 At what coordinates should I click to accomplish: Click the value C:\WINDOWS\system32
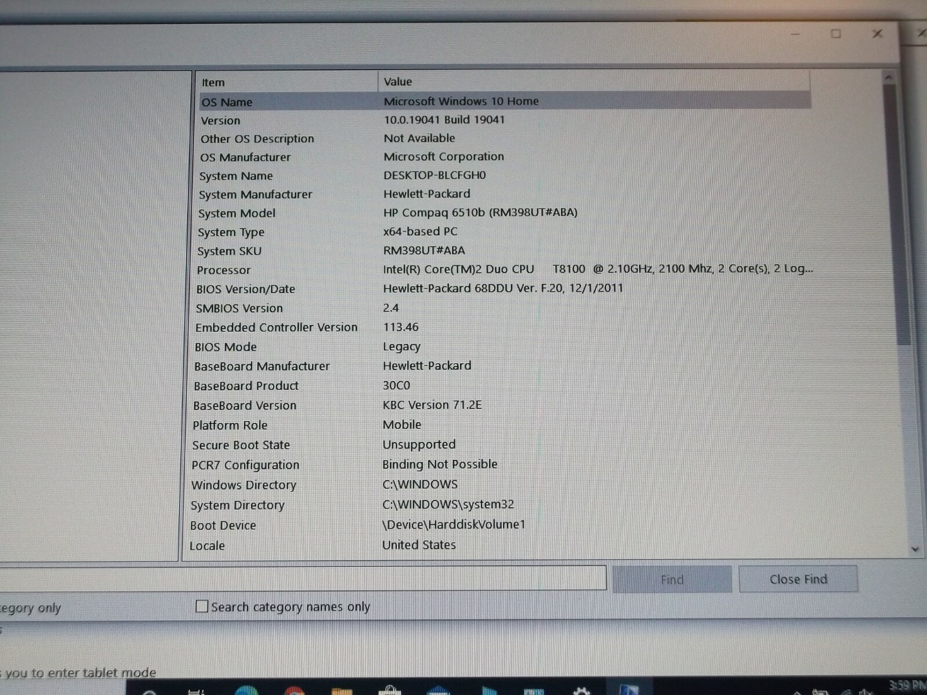(x=448, y=504)
